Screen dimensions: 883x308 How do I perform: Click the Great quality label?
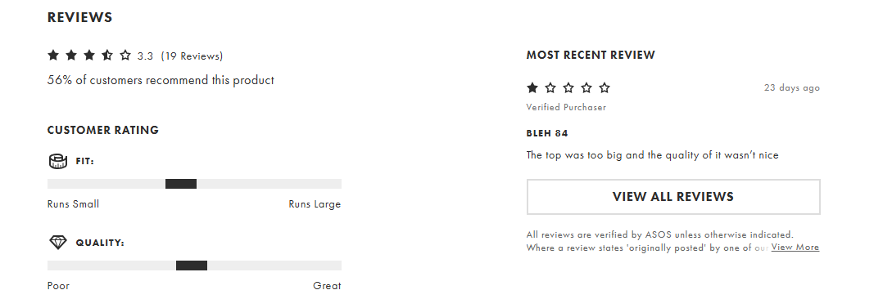click(x=327, y=285)
